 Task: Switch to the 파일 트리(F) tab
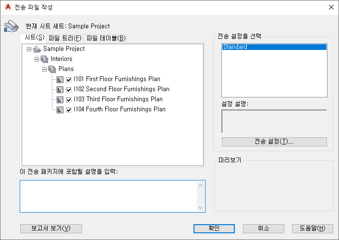click(65, 38)
